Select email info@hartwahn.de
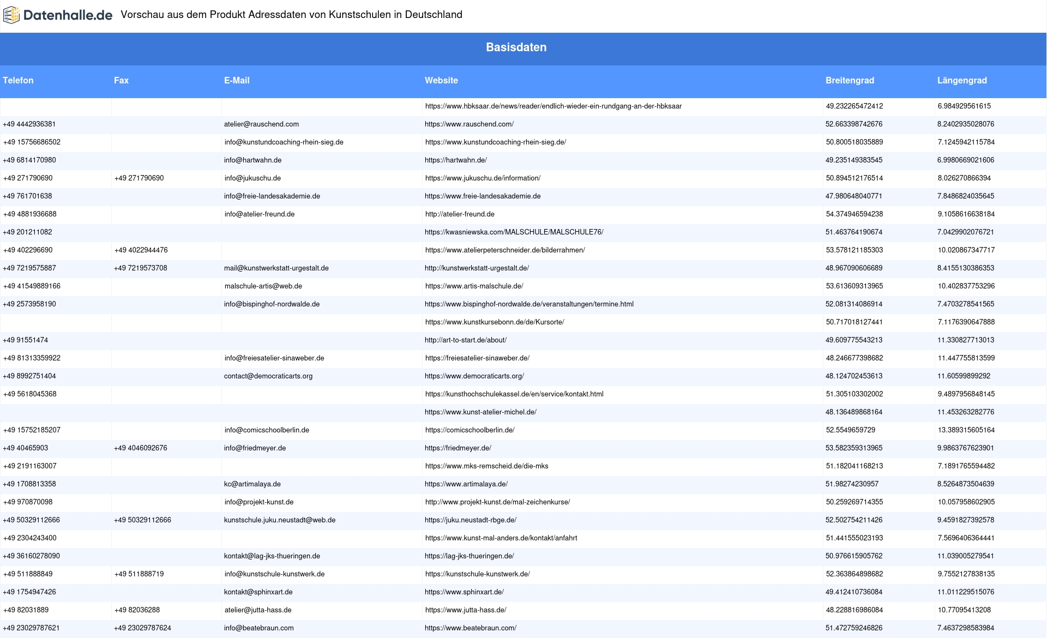 (x=252, y=160)
